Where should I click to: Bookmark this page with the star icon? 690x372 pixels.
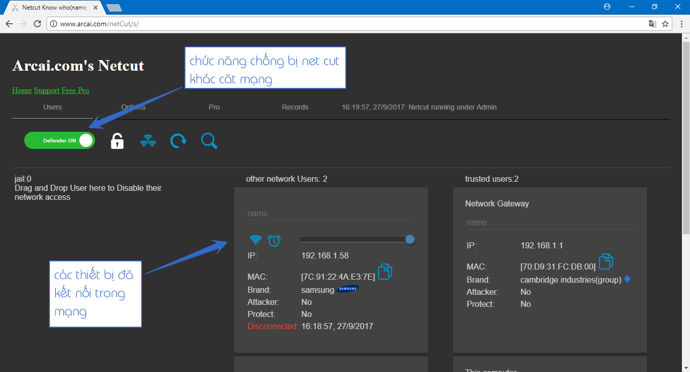[665, 24]
